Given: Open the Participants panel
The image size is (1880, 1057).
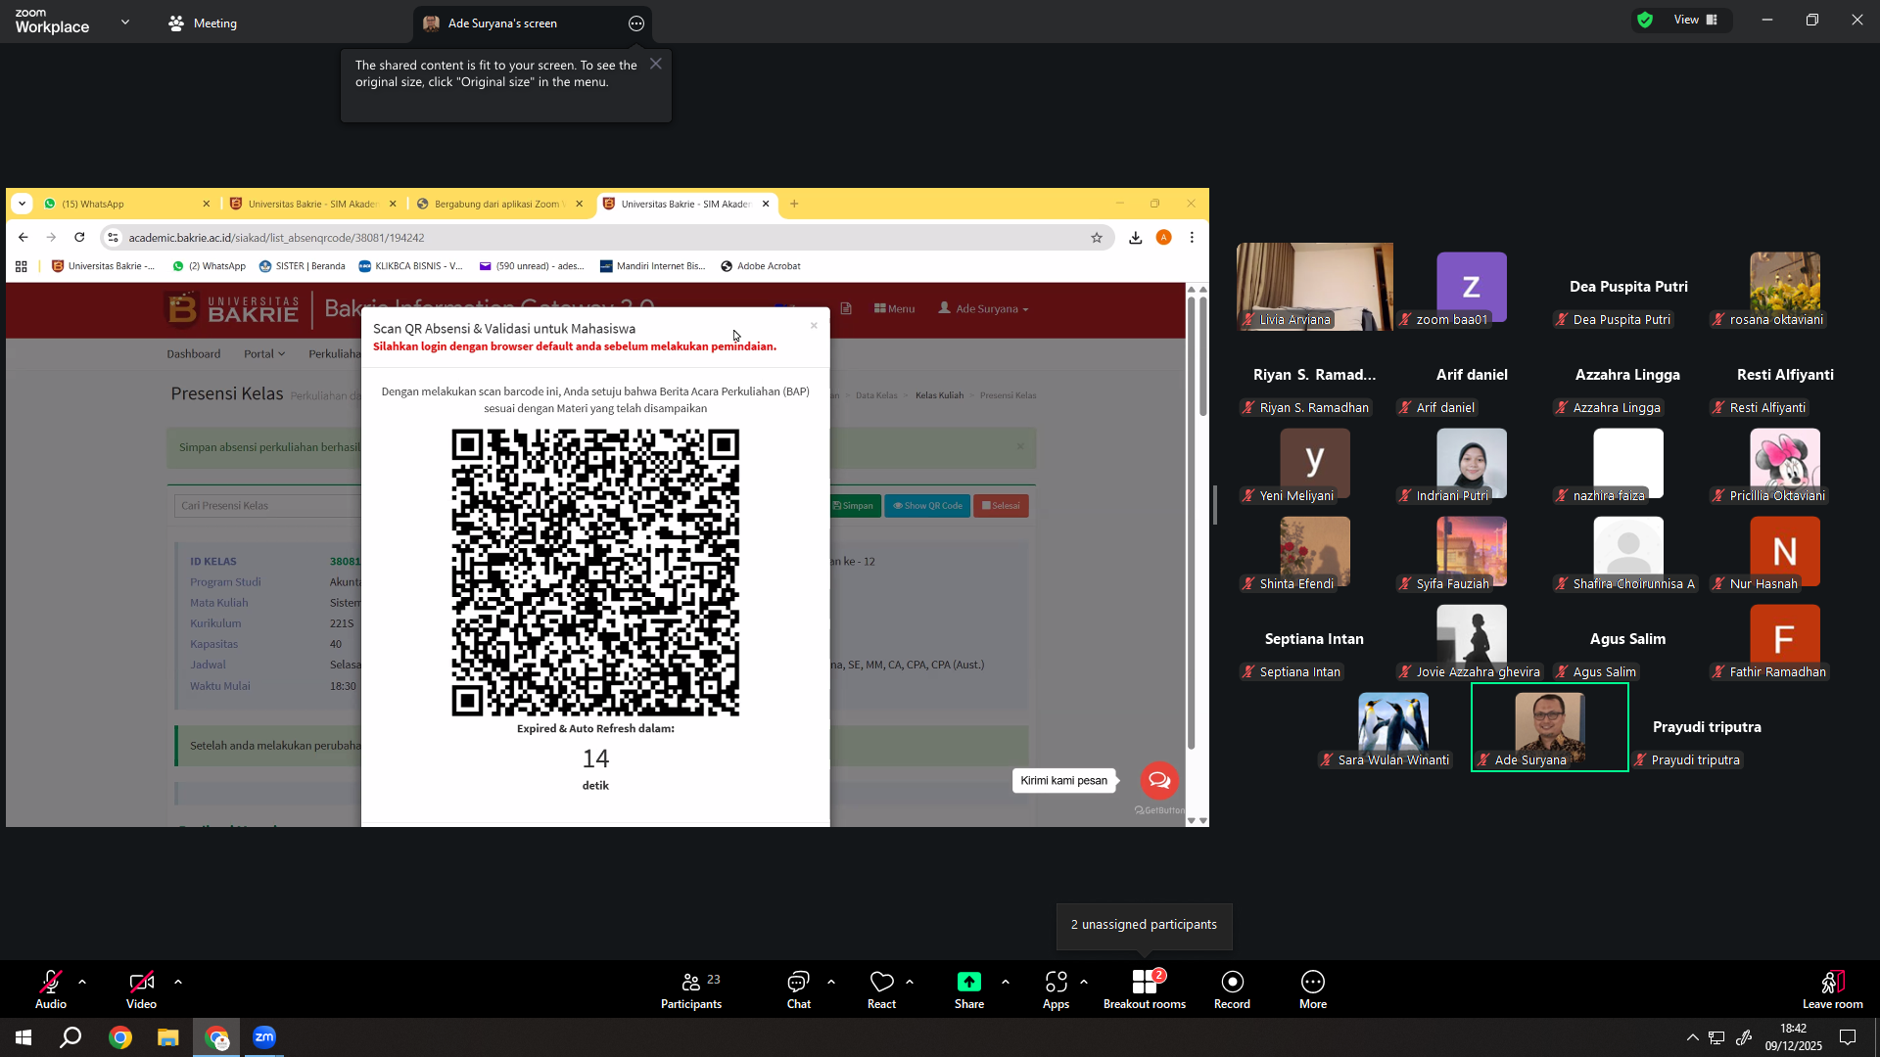Looking at the screenshot, I should click(691, 989).
